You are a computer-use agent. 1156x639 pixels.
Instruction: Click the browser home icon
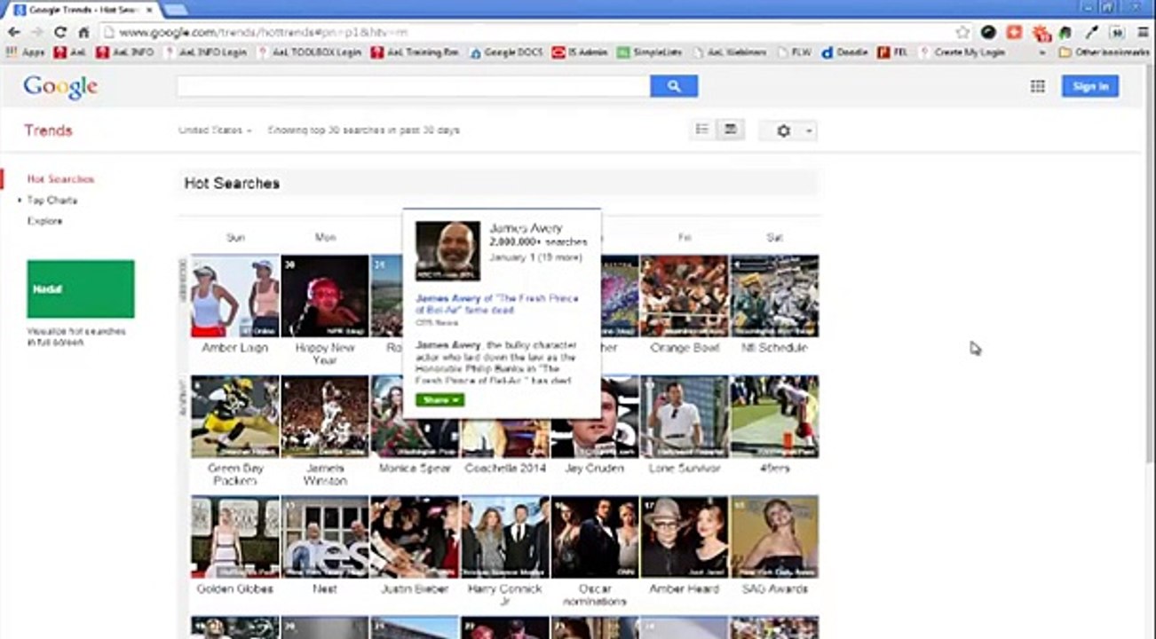click(x=83, y=32)
